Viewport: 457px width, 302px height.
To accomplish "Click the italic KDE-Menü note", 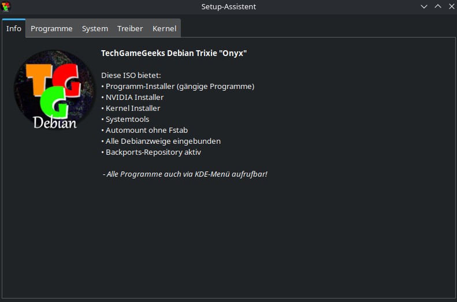I will pos(185,174).
